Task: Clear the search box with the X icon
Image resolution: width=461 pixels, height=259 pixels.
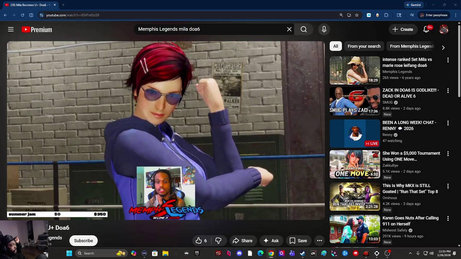Action: pyautogui.click(x=289, y=29)
